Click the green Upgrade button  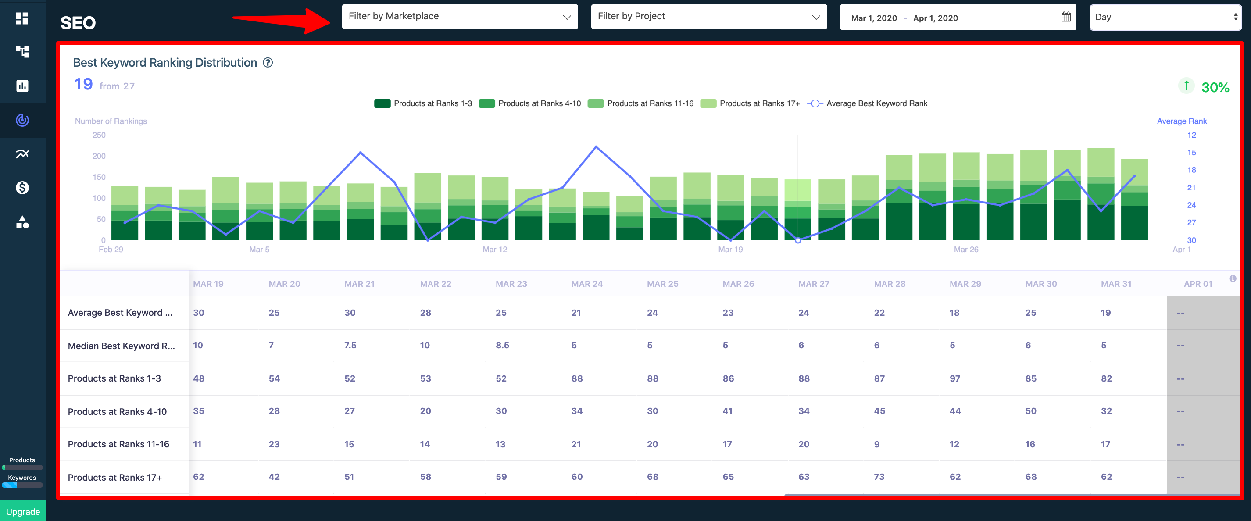tap(23, 511)
